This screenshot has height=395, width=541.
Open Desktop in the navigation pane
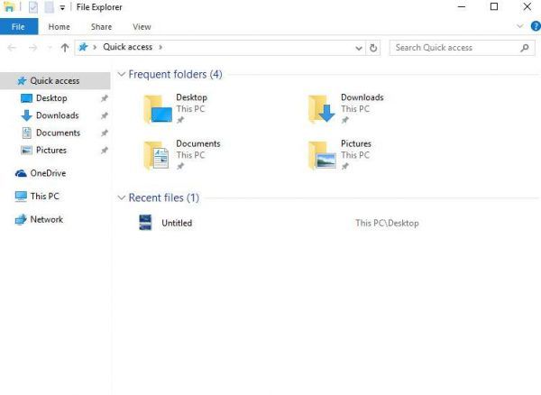click(51, 98)
